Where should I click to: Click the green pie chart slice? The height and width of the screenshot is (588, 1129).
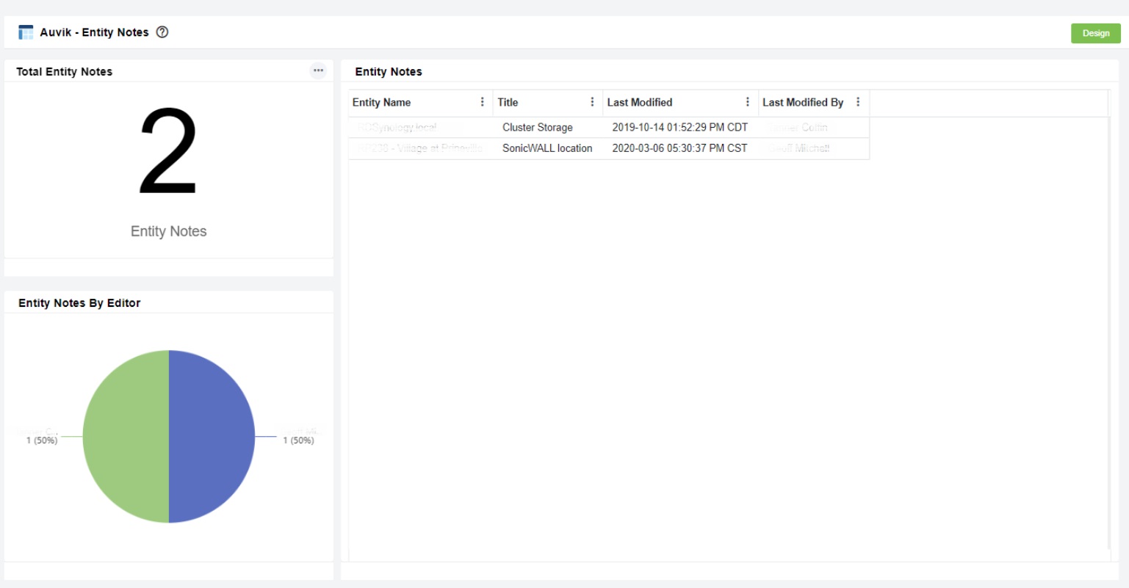125,437
